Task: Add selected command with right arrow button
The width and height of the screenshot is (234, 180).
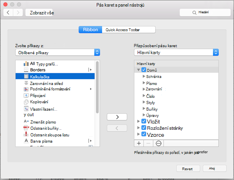Action: (117, 117)
